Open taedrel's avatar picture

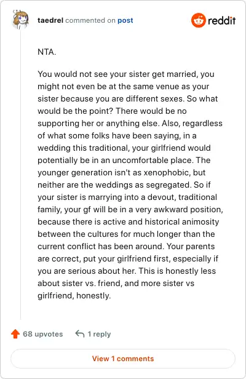coord(20,19)
